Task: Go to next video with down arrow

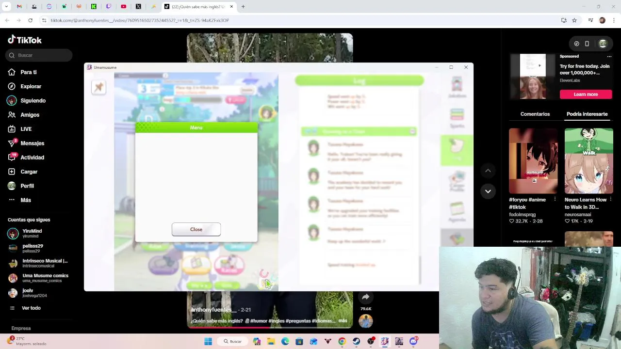Action: pyautogui.click(x=488, y=191)
